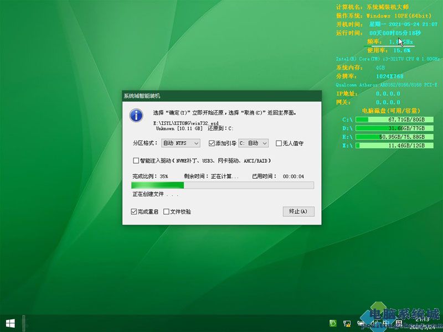Click the 终止(A) button
The height and width of the screenshot is (332, 443).
click(298, 211)
